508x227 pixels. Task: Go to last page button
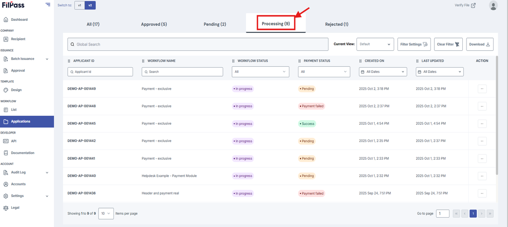click(490, 213)
